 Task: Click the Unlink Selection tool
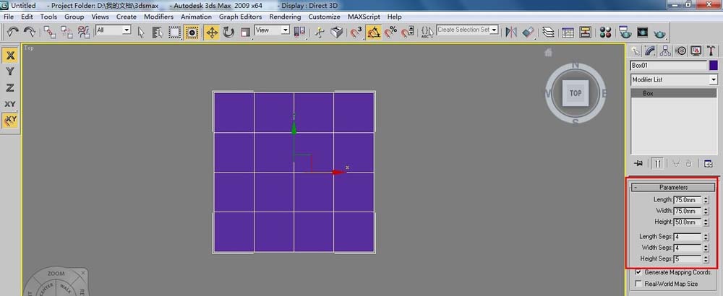67,32
